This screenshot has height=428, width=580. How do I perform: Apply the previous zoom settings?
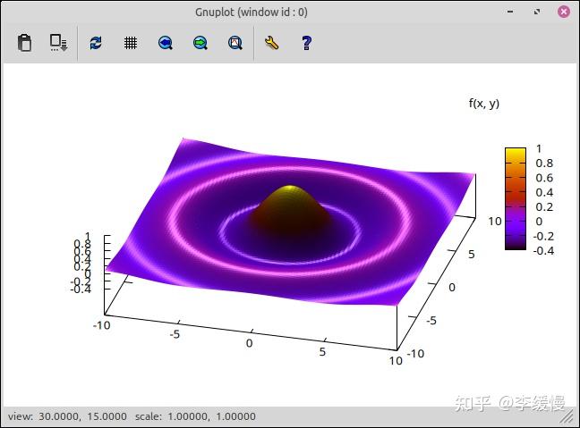[x=166, y=43]
